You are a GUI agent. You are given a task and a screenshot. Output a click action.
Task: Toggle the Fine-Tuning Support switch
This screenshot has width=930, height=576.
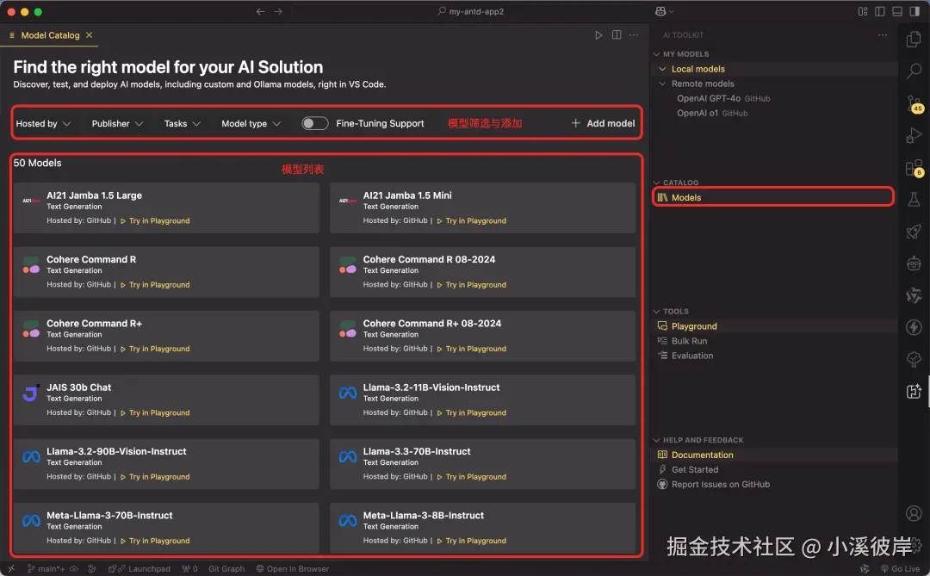[x=314, y=123]
